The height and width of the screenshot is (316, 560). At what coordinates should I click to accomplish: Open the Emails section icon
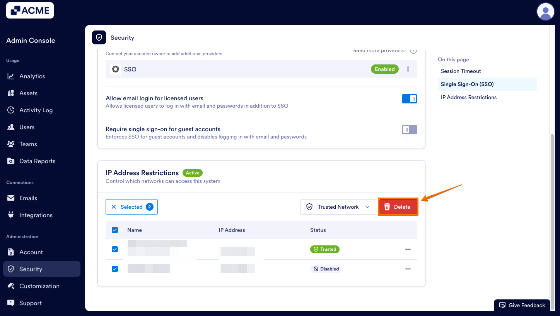coord(11,198)
